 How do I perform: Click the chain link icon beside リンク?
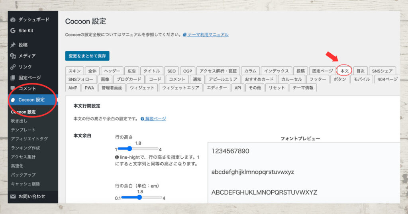pyautogui.click(x=13, y=67)
